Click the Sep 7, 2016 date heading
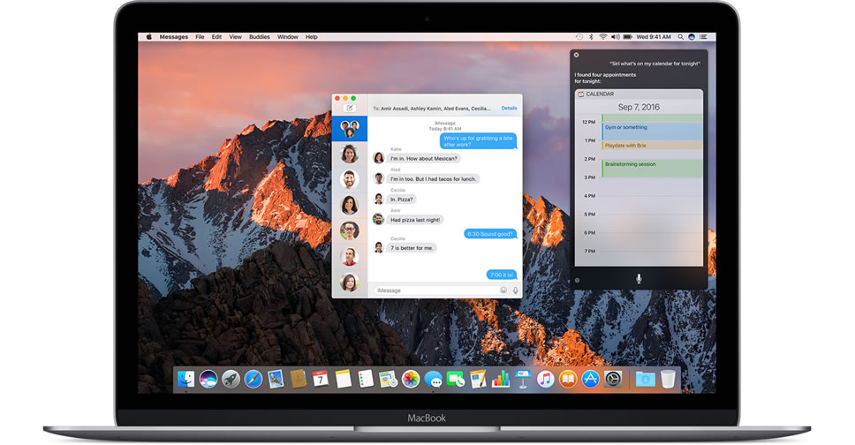This screenshot has height=445, width=855. [639, 107]
